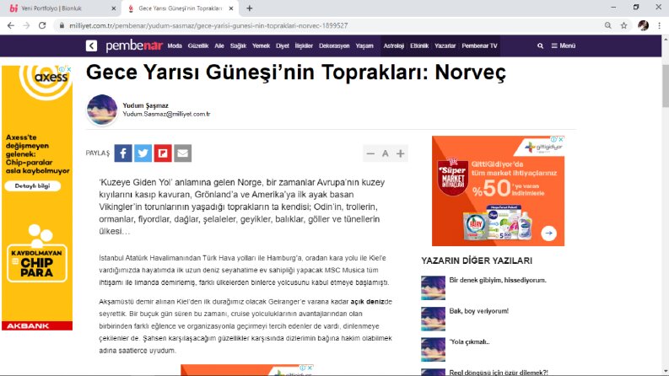The height and width of the screenshot is (376, 669).
Task: Share the article on Flipboard
Action: pyautogui.click(x=163, y=153)
